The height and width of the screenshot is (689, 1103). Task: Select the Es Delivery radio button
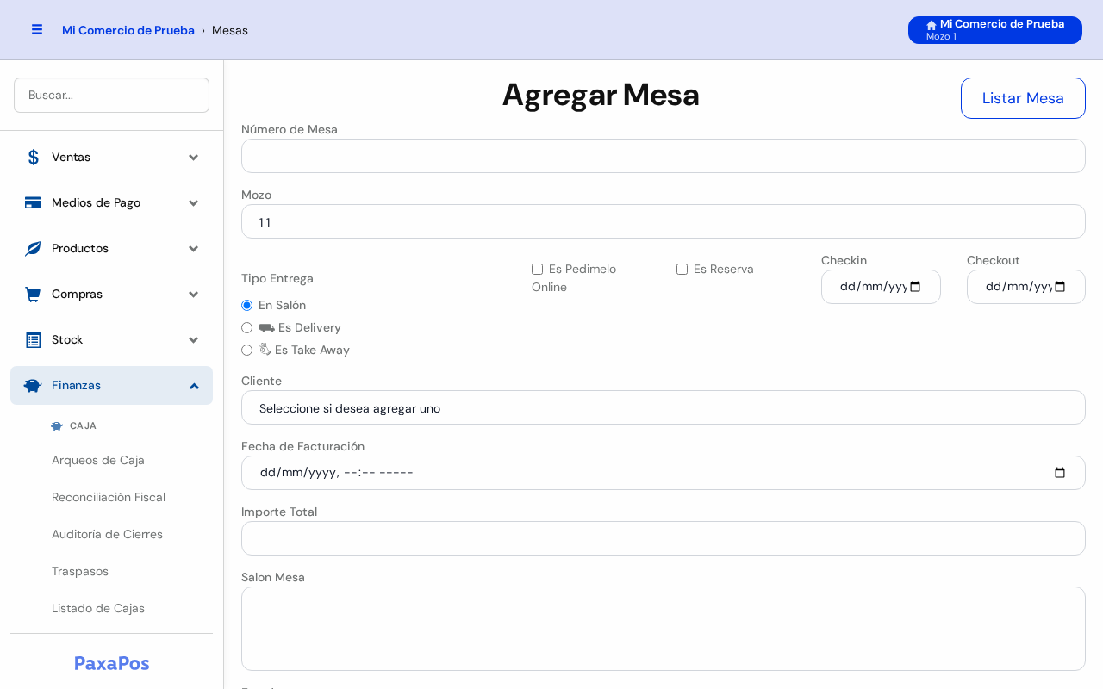[247, 327]
